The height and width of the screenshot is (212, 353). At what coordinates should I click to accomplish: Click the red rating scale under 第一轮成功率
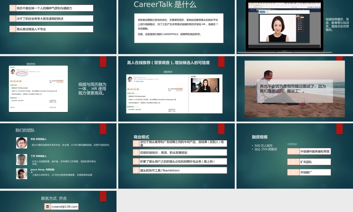[60, 81]
